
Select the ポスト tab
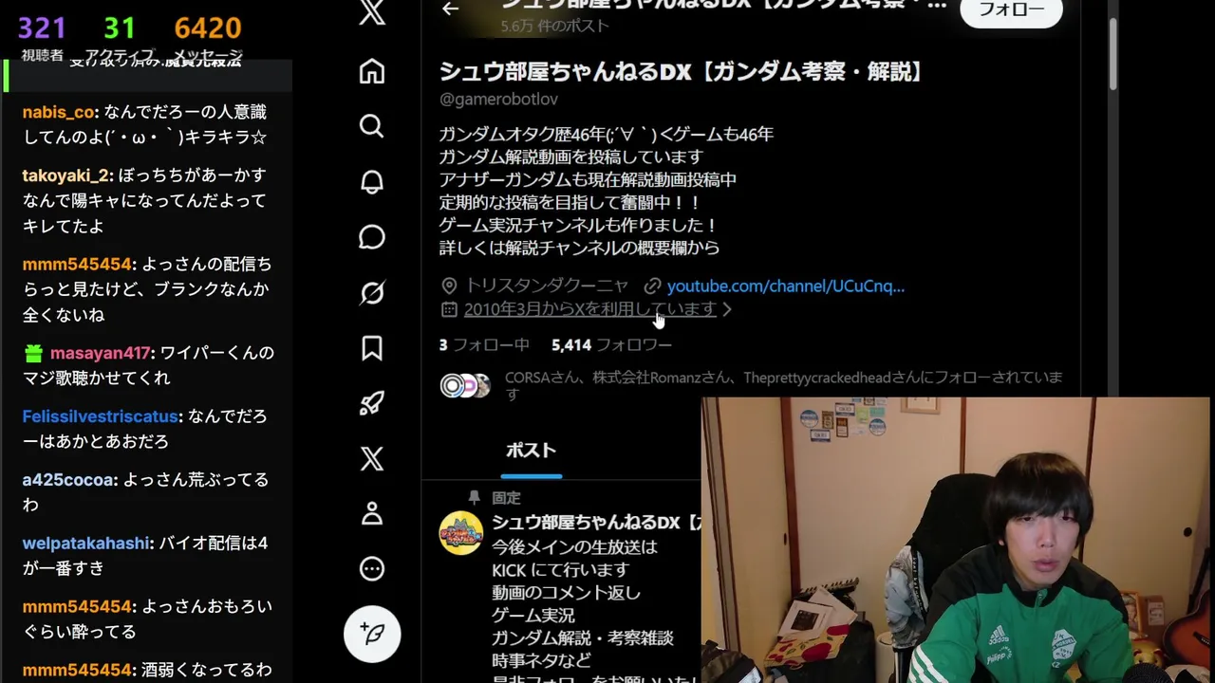point(531,451)
